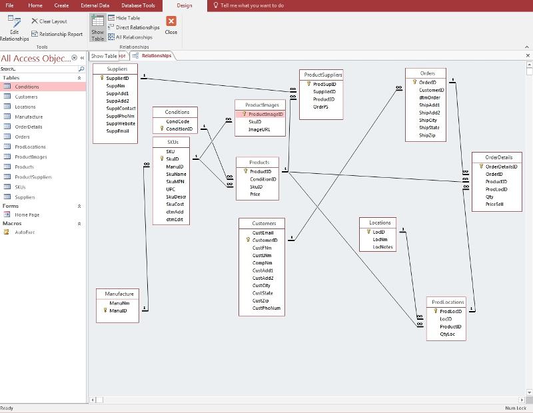Collapse the navigation pane with the chevron

(82, 59)
